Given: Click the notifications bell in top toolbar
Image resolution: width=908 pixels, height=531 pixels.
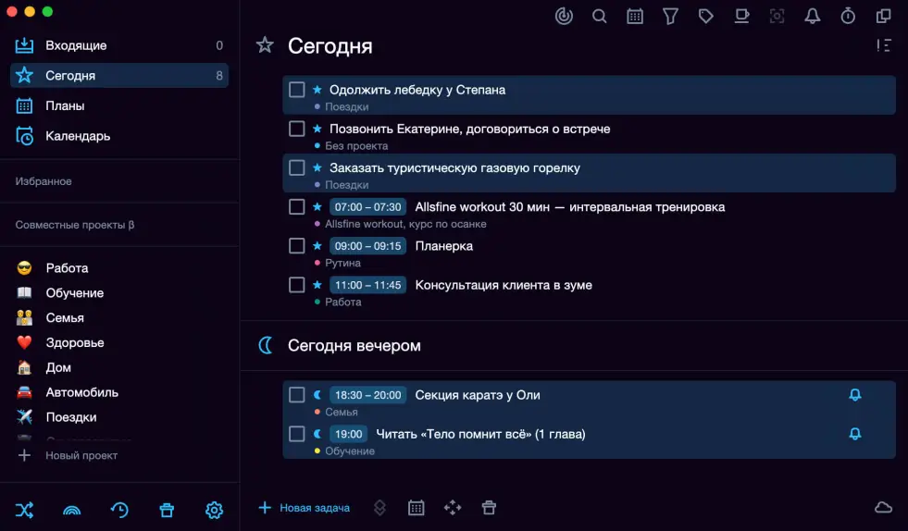Looking at the screenshot, I should click(x=812, y=16).
